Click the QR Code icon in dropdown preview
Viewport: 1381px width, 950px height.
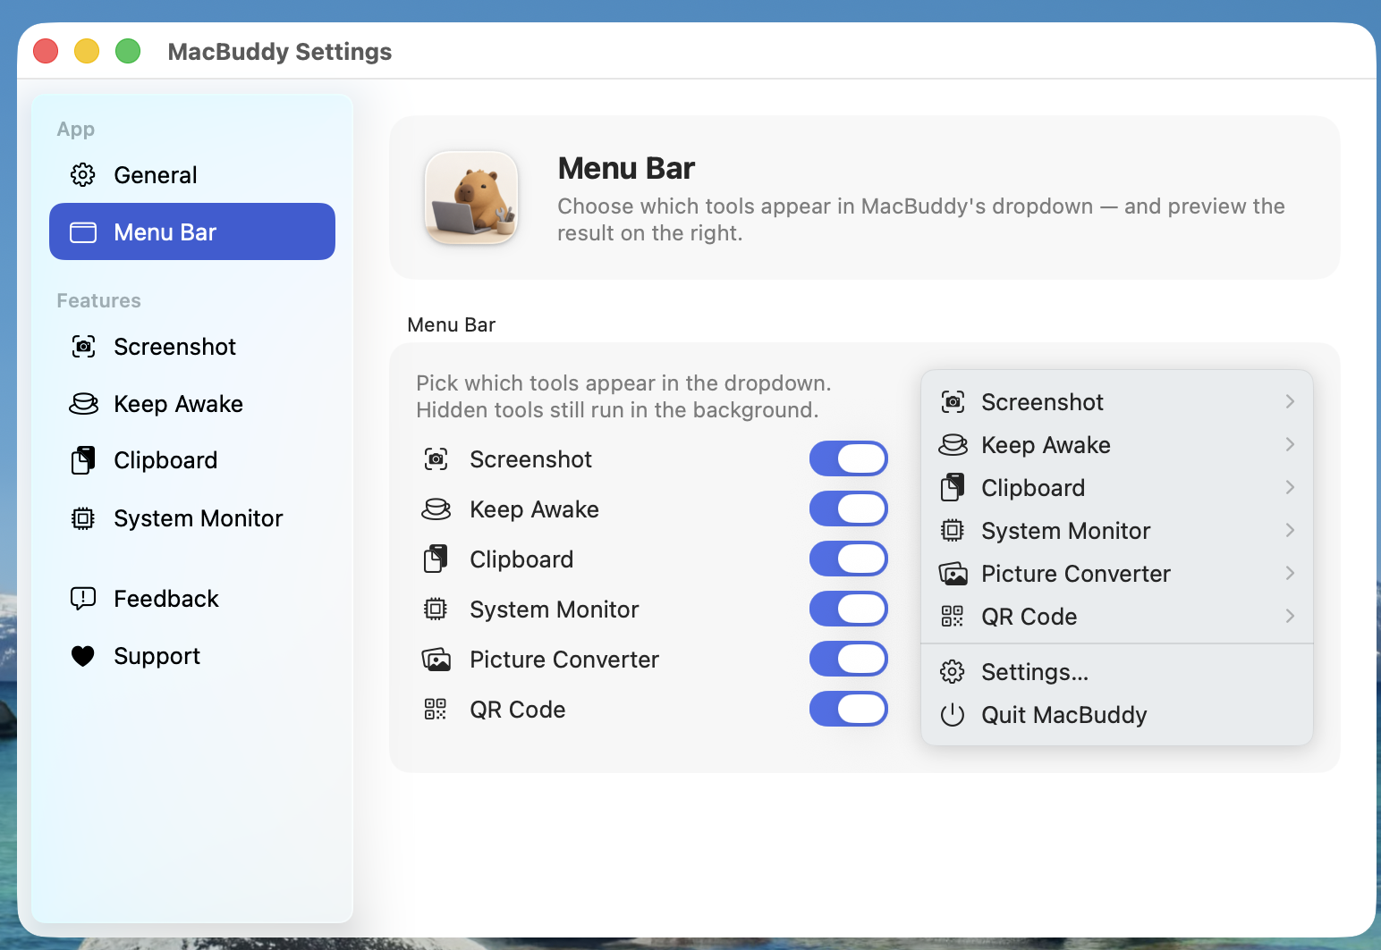pyautogui.click(x=953, y=617)
